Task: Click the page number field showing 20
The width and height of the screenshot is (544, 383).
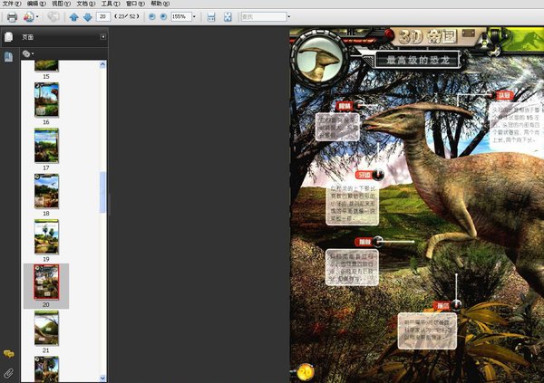Action: coord(103,16)
